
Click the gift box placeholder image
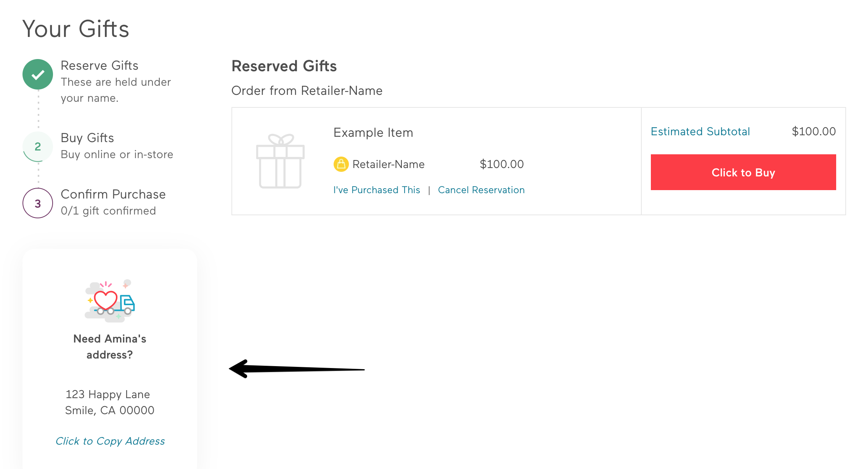click(x=280, y=161)
